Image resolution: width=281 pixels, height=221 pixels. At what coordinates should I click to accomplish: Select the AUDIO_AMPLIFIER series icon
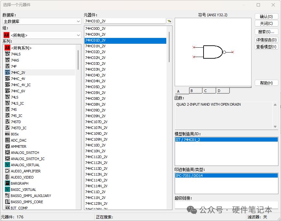click(x=7, y=171)
